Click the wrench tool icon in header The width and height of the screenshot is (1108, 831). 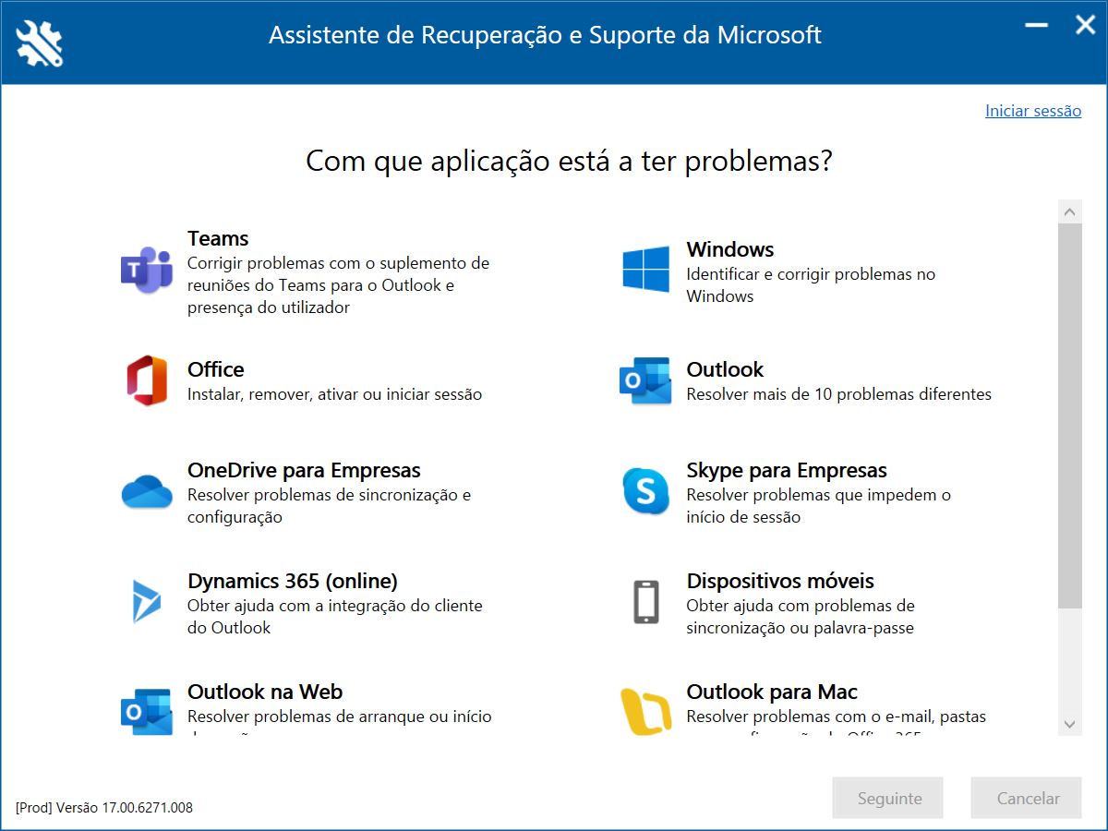point(40,42)
